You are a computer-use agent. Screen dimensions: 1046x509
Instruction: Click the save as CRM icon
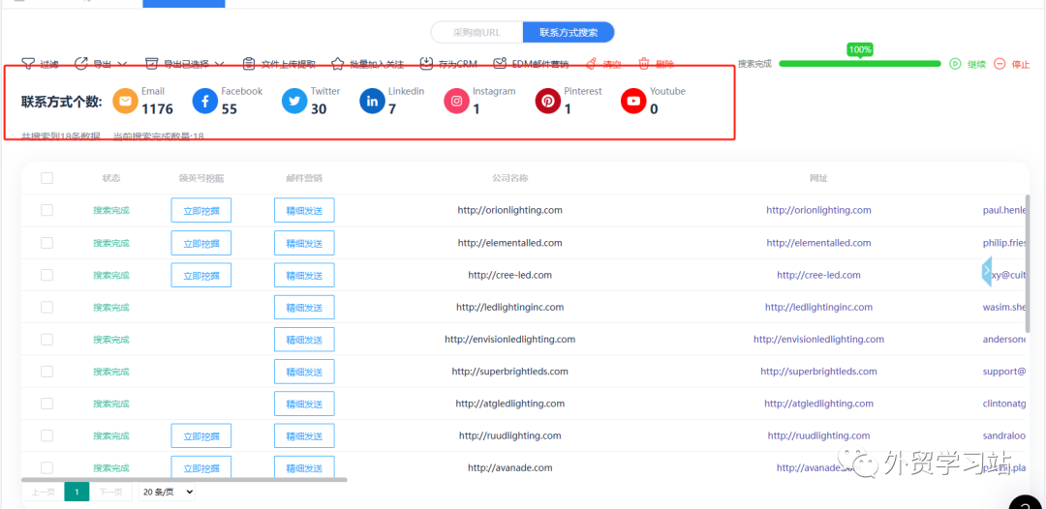tap(427, 64)
